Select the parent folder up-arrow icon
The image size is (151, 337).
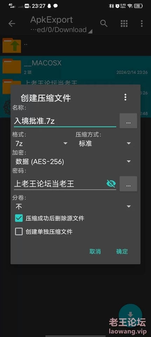[12, 45]
